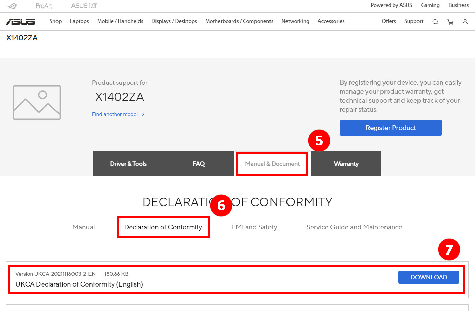Switch to the FAQ tab
475x311 pixels.
click(x=199, y=164)
